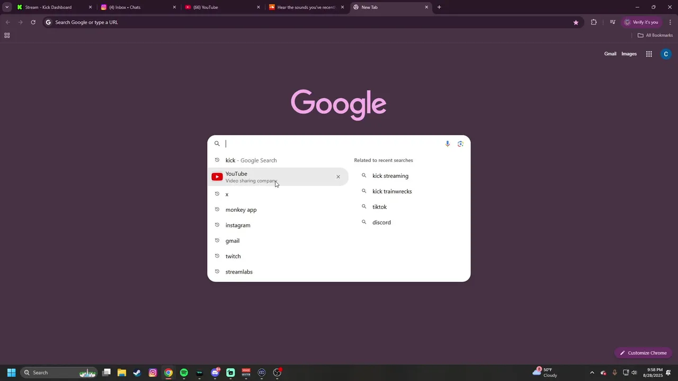Open the notifications bell icon

(x=669, y=373)
